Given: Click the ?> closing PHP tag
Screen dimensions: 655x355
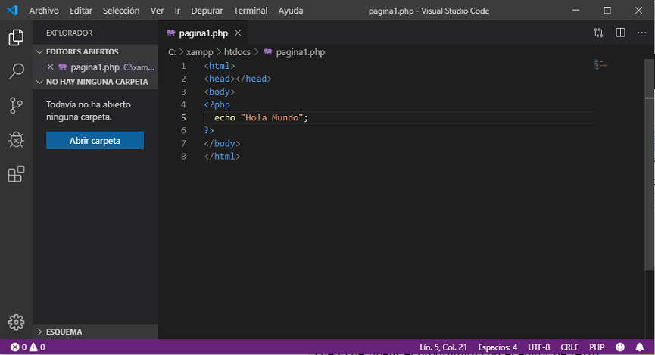Looking at the screenshot, I should click(x=209, y=130).
